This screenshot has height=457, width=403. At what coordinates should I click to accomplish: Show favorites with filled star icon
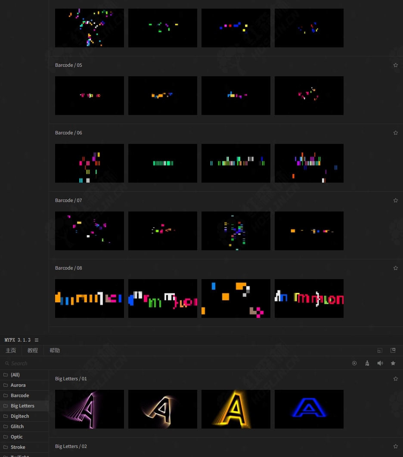(x=393, y=363)
